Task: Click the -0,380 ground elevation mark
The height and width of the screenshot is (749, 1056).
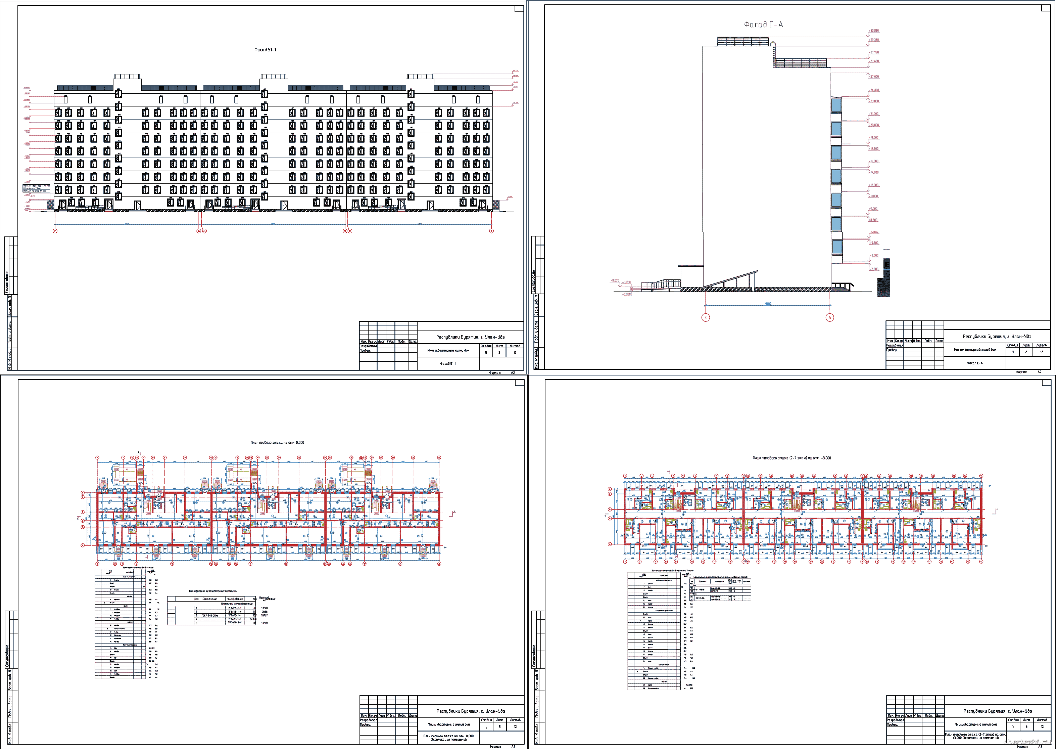Action: (626, 294)
